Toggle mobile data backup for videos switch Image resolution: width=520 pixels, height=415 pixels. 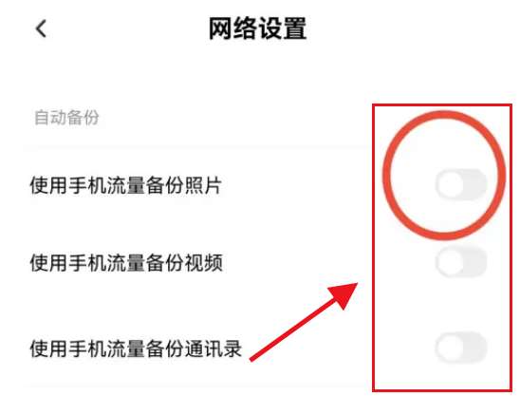pyautogui.click(x=461, y=262)
